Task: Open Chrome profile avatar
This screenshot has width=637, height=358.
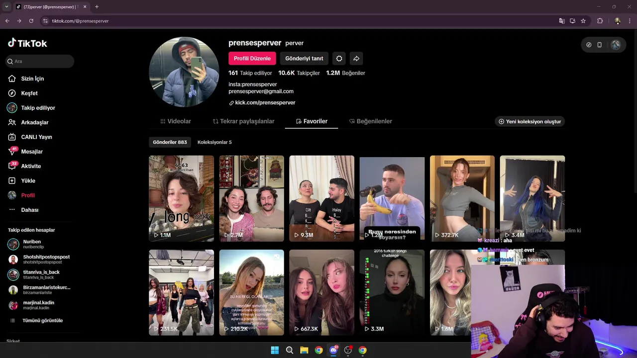Action: (618, 21)
